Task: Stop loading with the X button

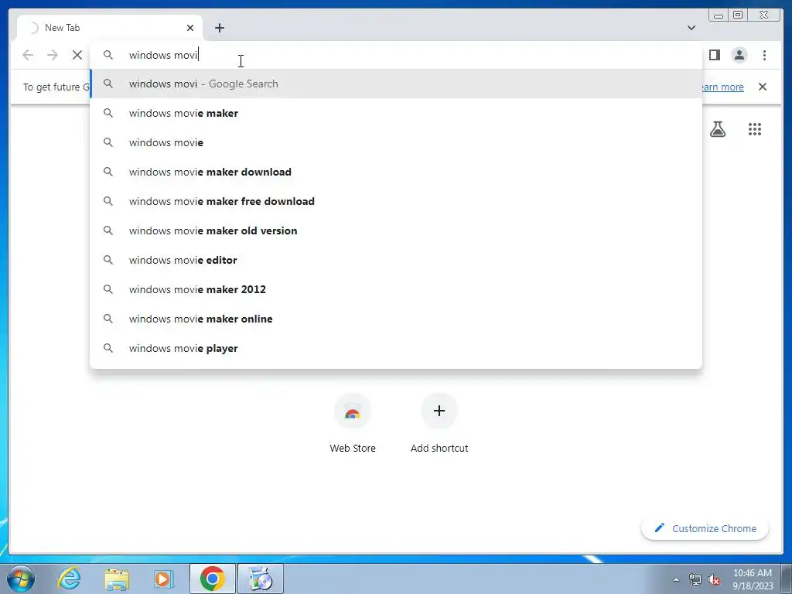Action: (77, 55)
